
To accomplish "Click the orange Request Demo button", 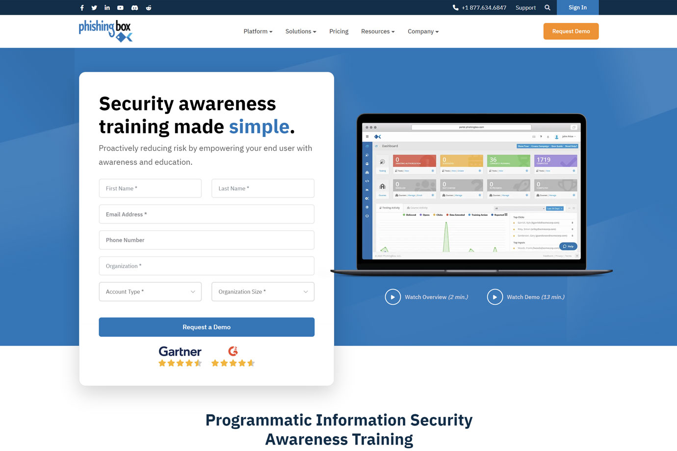I will pos(571,31).
